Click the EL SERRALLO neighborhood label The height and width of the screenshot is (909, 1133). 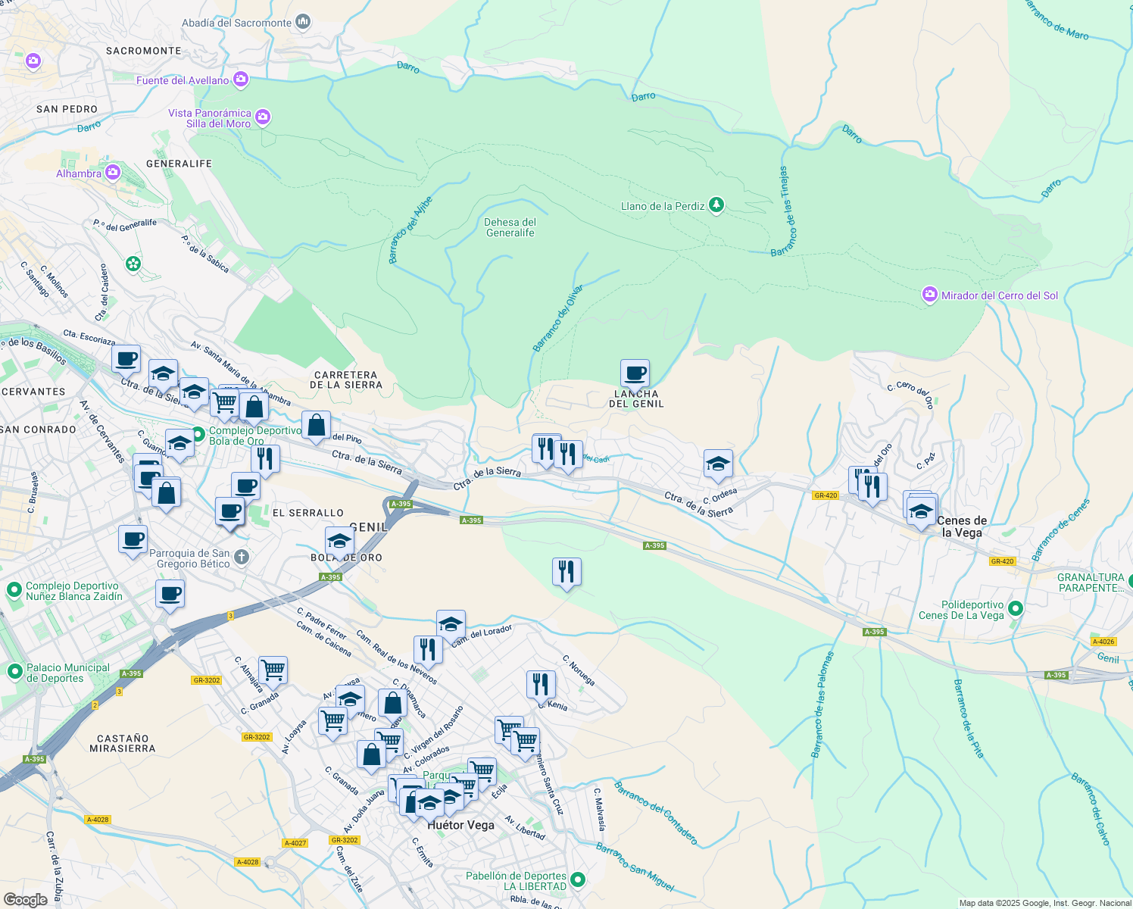pos(308,513)
